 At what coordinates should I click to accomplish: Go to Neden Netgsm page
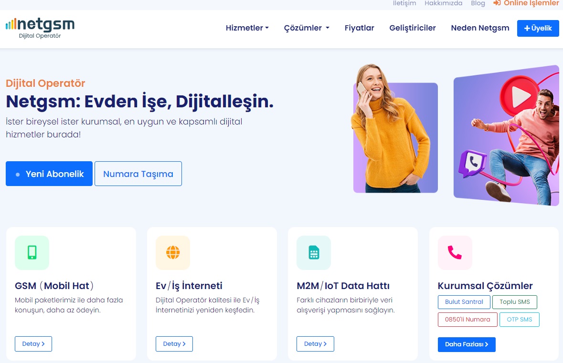coord(480,28)
